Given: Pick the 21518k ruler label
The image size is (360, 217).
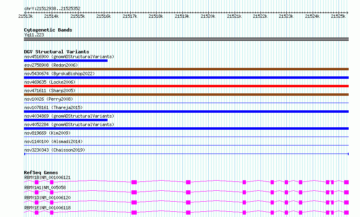Looking at the screenshot, I should click(156, 16).
